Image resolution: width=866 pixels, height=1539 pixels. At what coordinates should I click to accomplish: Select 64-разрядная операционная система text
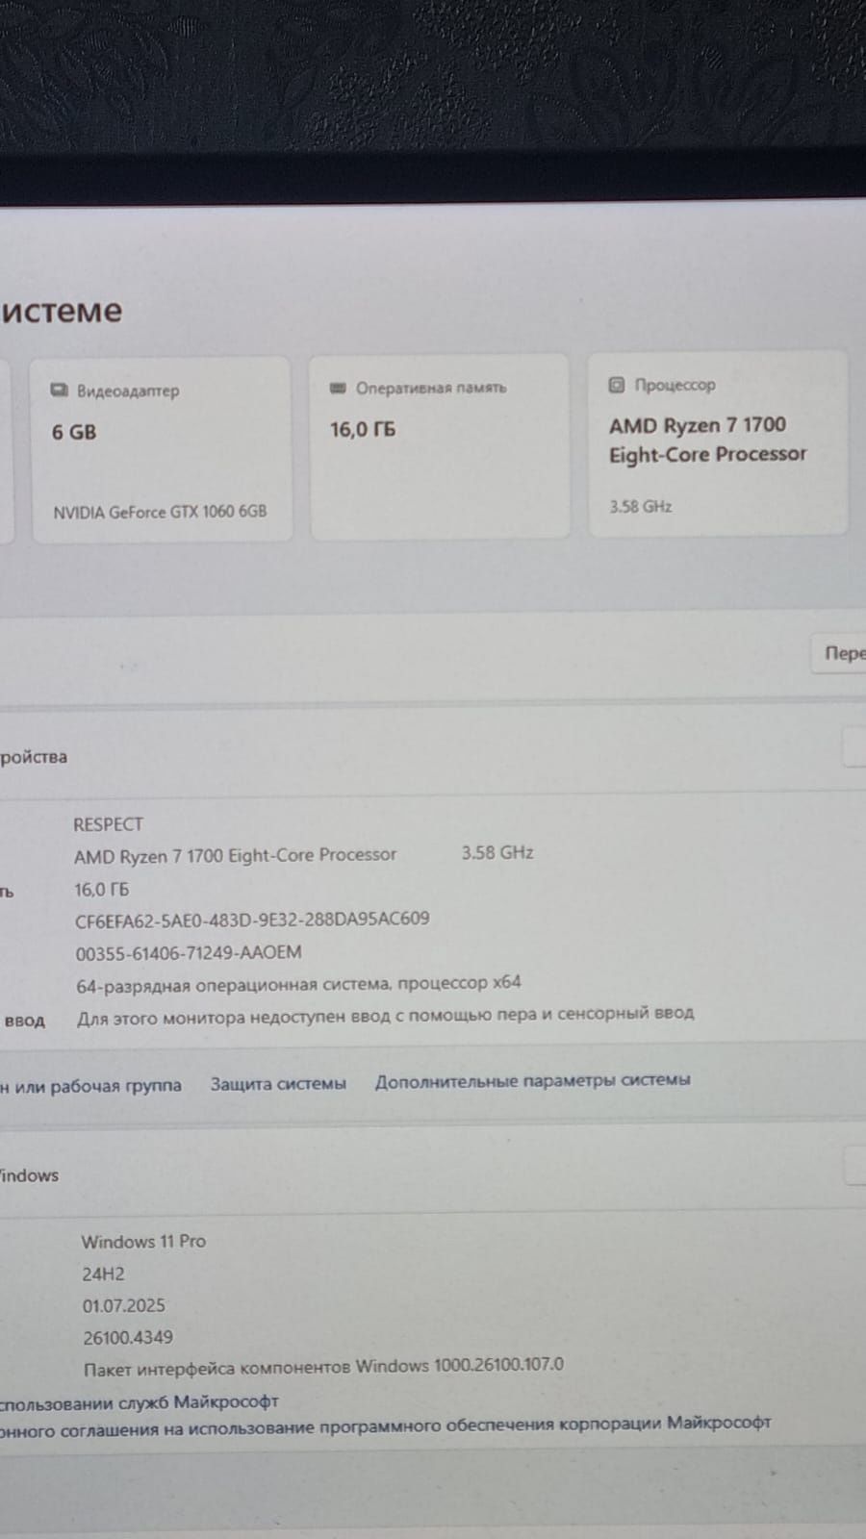click(298, 984)
